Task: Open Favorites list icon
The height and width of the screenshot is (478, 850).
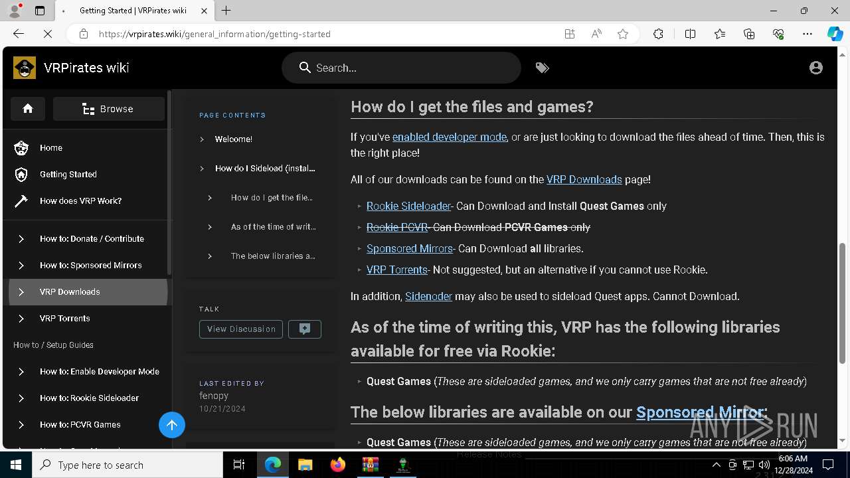Action: coord(720,34)
